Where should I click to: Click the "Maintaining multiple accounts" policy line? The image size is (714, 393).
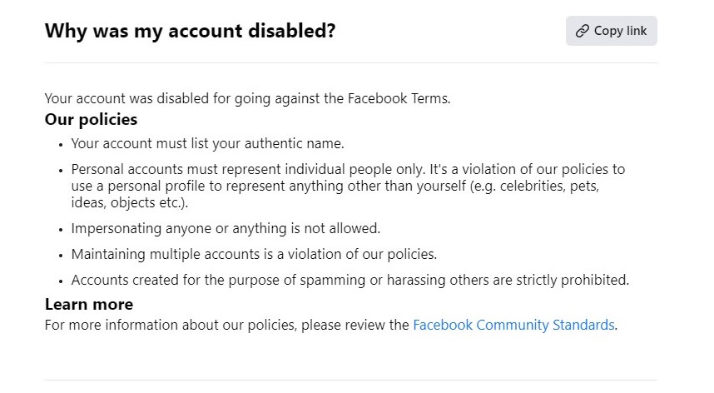[254, 254]
